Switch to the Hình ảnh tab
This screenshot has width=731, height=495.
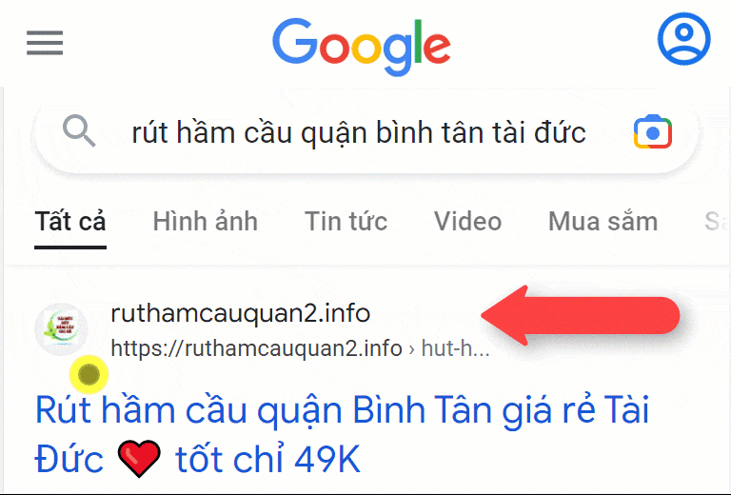(206, 222)
